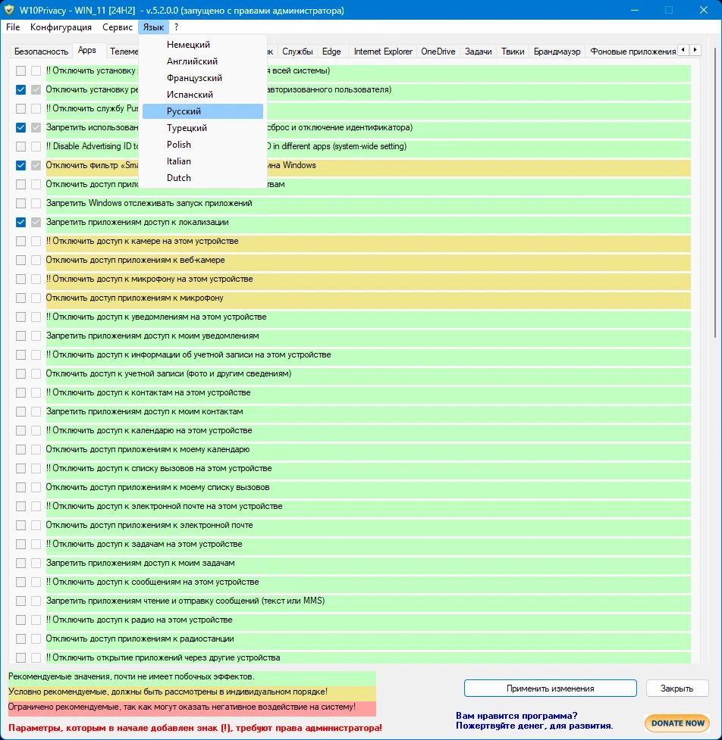Screen dimensions: 722x740
Task: Open the Сервис menu
Action: [x=118, y=27]
